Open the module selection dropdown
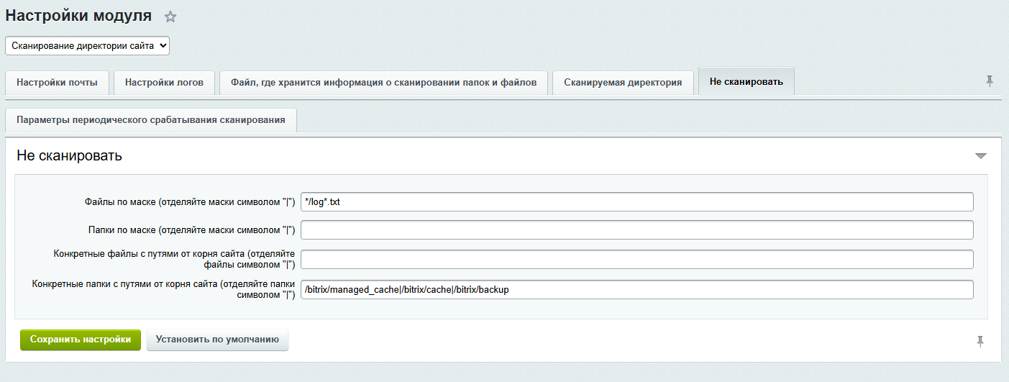 [x=87, y=45]
